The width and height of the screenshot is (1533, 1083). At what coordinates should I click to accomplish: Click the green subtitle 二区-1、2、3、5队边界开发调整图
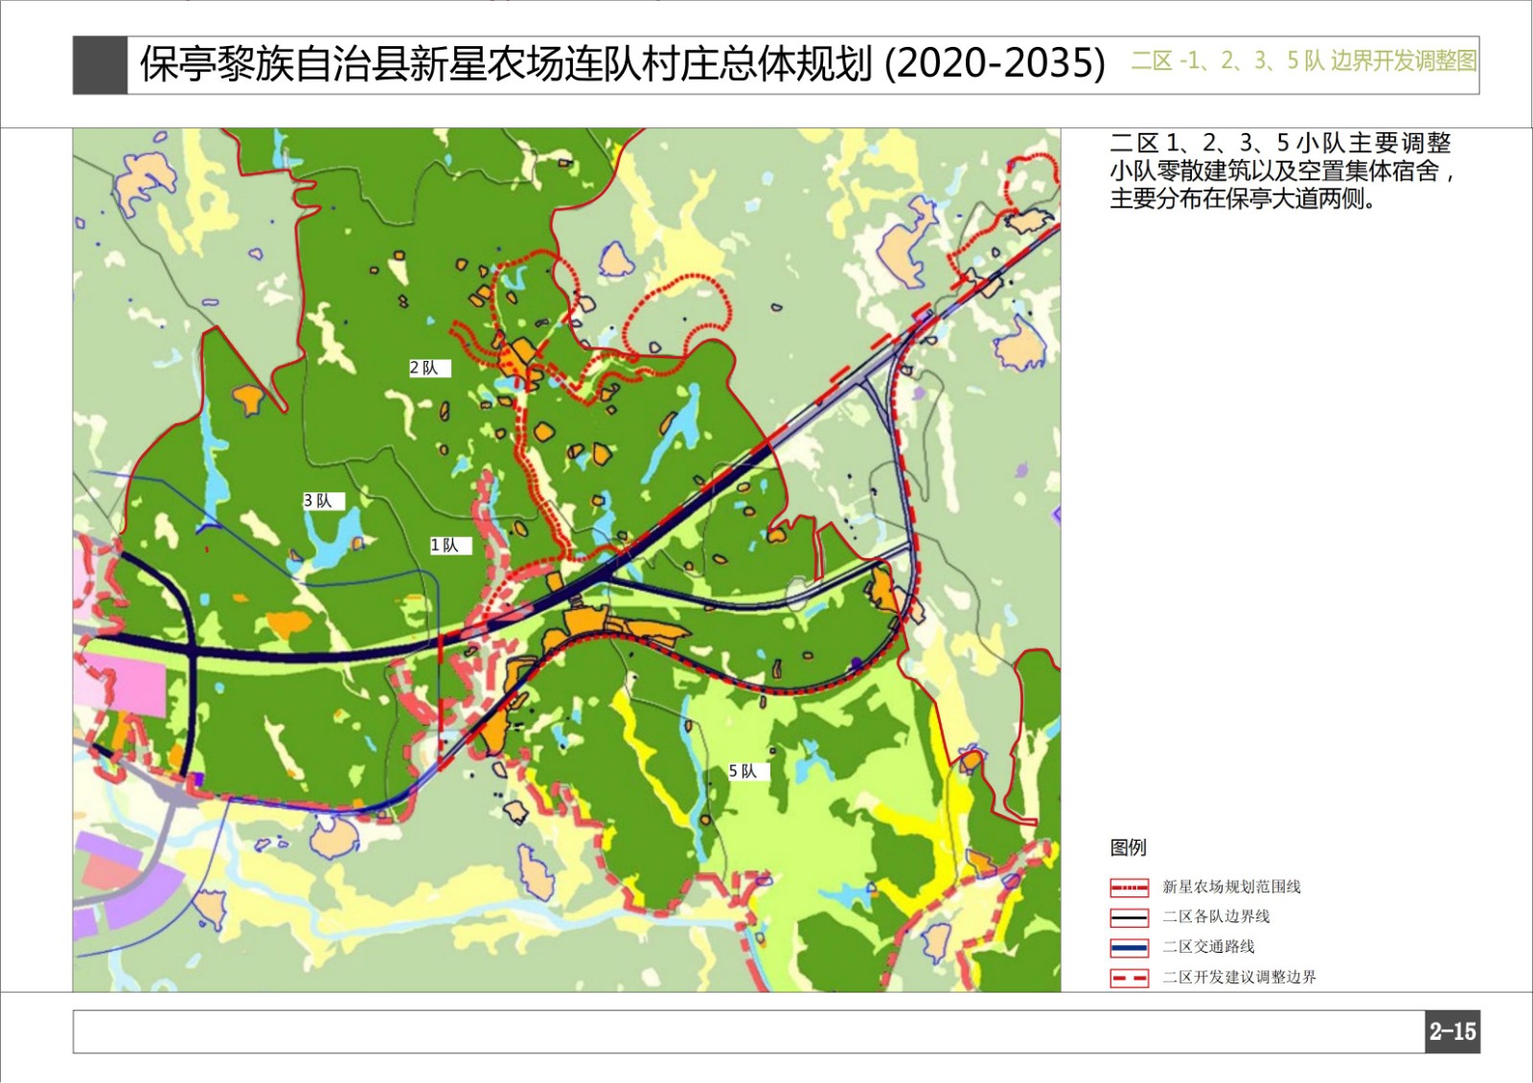tap(1304, 61)
